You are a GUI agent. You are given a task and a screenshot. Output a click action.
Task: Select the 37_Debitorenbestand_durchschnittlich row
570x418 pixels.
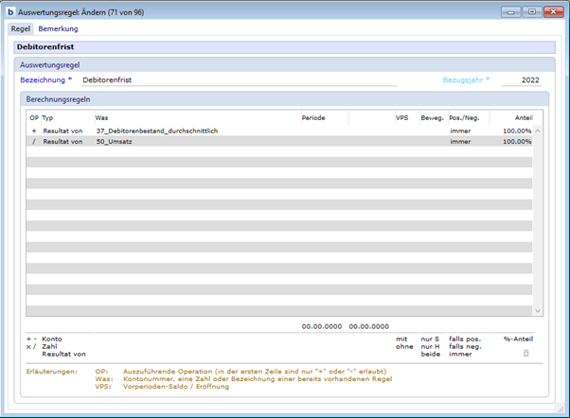click(156, 131)
